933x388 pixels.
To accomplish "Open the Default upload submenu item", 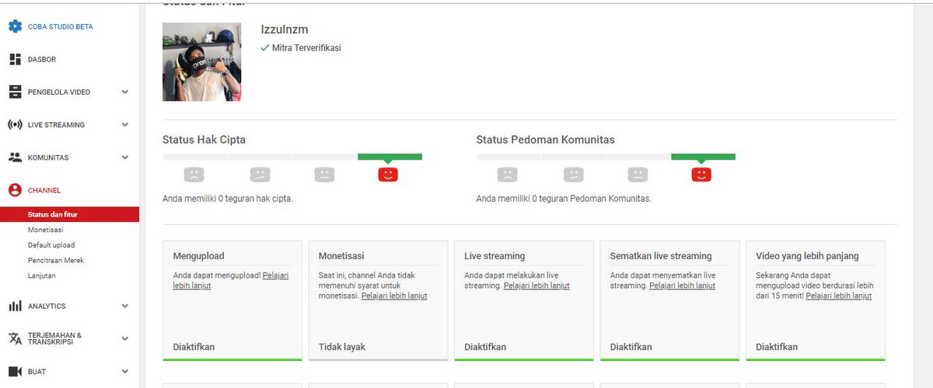I will (x=51, y=245).
